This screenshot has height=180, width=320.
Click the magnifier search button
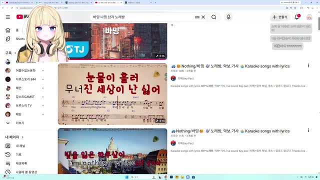click(213, 17)
